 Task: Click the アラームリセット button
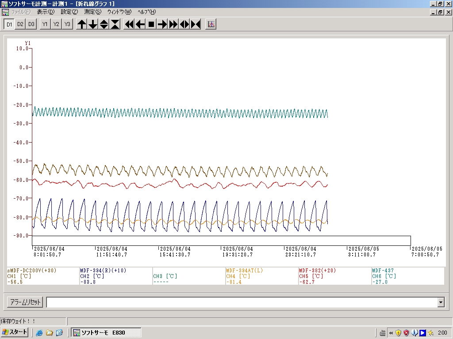tap(25, 302)
